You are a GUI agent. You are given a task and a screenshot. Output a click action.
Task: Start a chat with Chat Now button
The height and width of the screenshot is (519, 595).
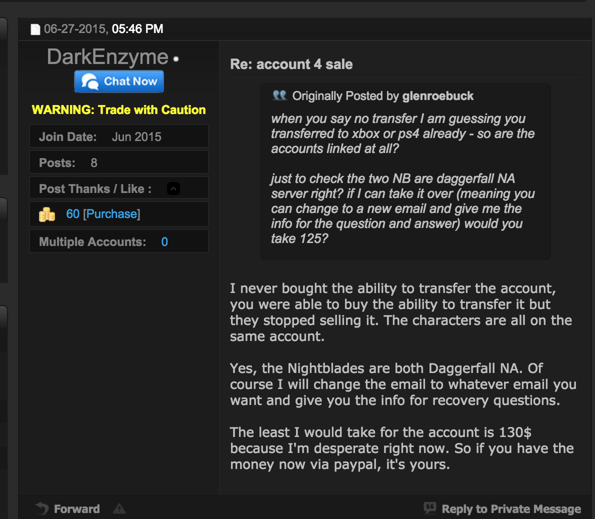pos(119,81)
